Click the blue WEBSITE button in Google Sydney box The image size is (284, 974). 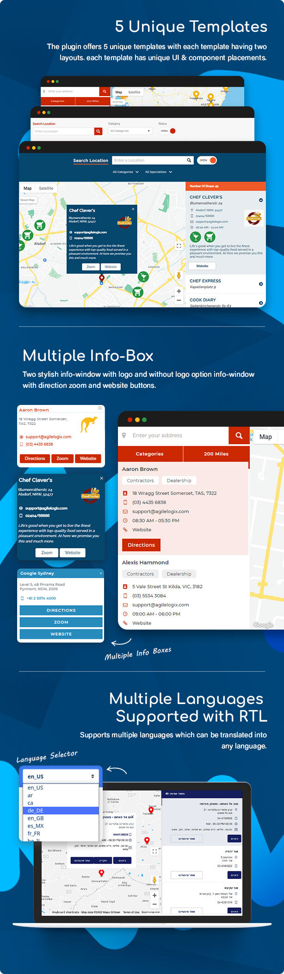click(x=61, y=634)
